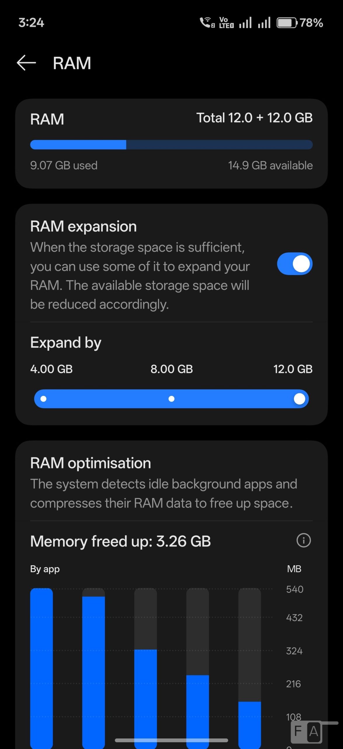Image resolution: width=343 pixels, height=749 pixels.
Task: Disable the RAM expansion toggle
Action: [295, 264]
